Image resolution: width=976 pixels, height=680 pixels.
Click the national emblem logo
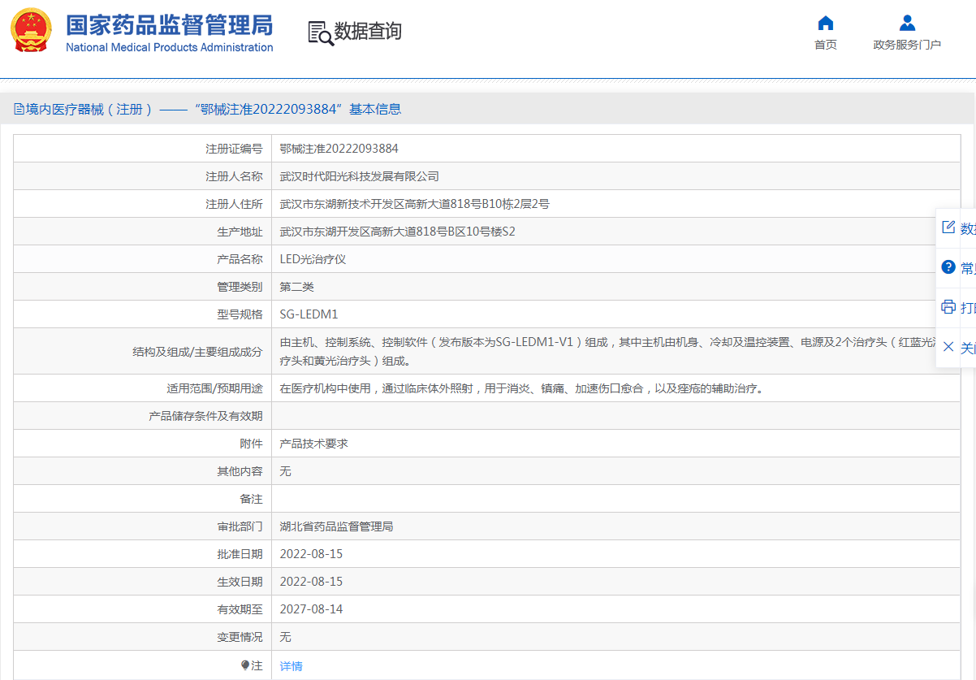(32, 31)
